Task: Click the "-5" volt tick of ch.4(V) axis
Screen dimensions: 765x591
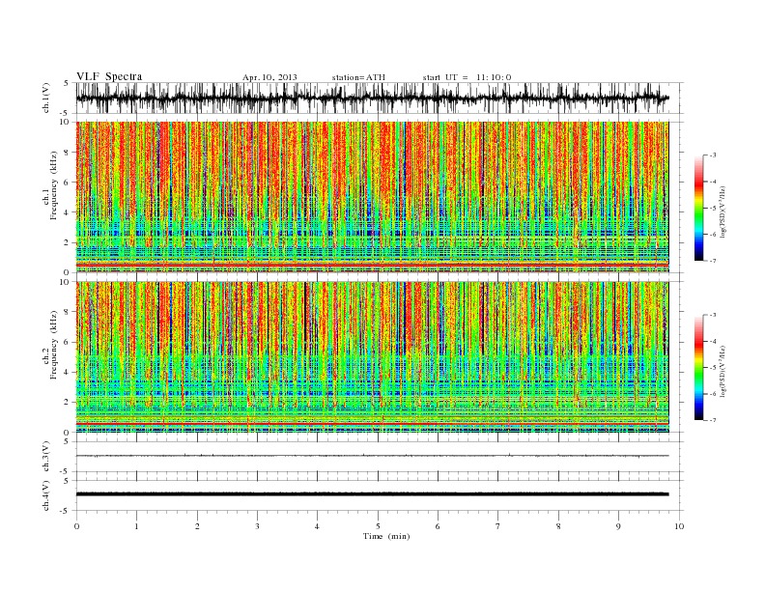Action: (x=66, y=511)
